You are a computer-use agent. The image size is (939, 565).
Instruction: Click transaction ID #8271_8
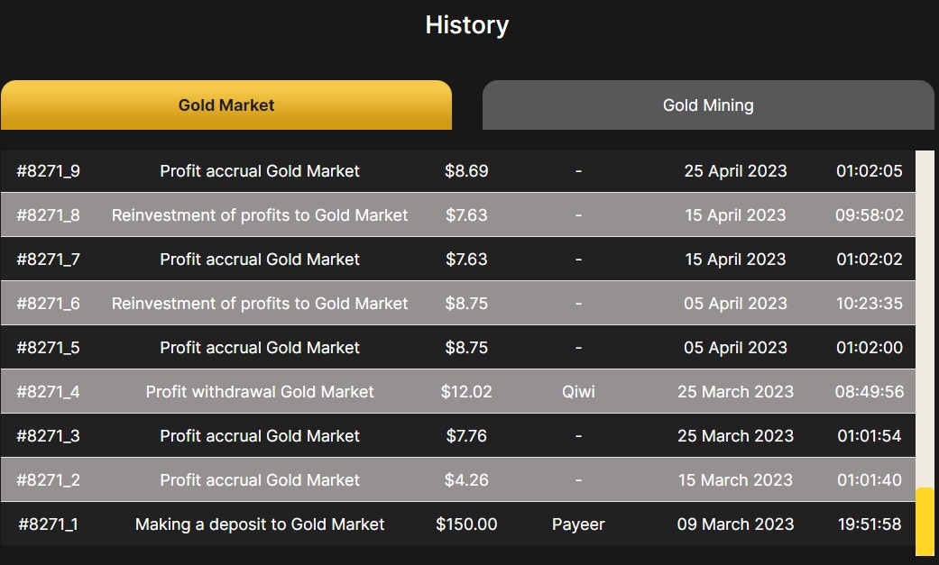pyautogui.click(x=49, y=215)
